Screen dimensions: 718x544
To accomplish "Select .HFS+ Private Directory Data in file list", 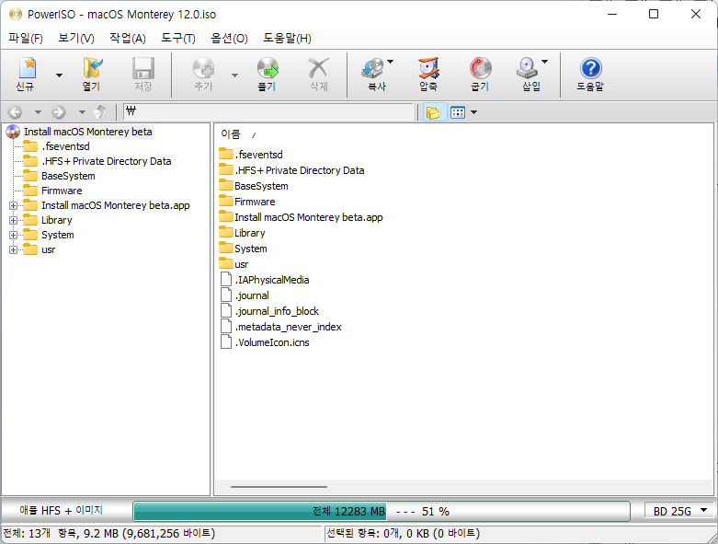I will coord(300,170).
